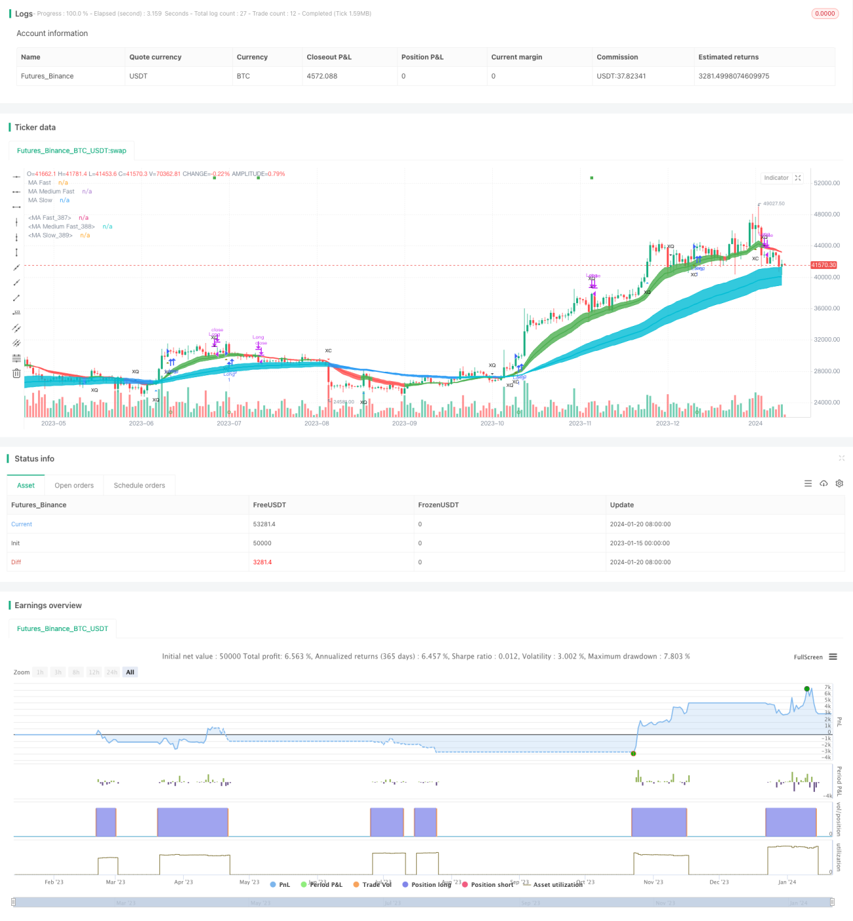Select the Futures_Binance_BTC_USDT:swap tab

point(72,150)
